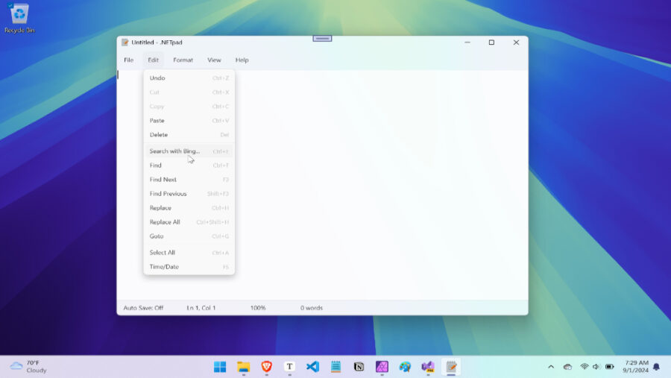Click the Recycle Bin desktop icon
Image resolution: width=671 pixels, height=378 pixels.
[19, 19]
